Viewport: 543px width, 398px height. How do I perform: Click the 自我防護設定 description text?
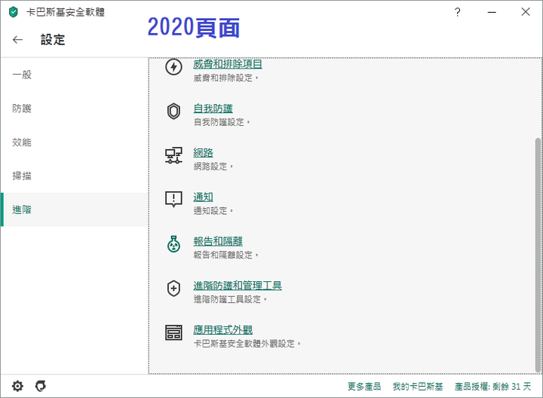(x=221, y=122)
